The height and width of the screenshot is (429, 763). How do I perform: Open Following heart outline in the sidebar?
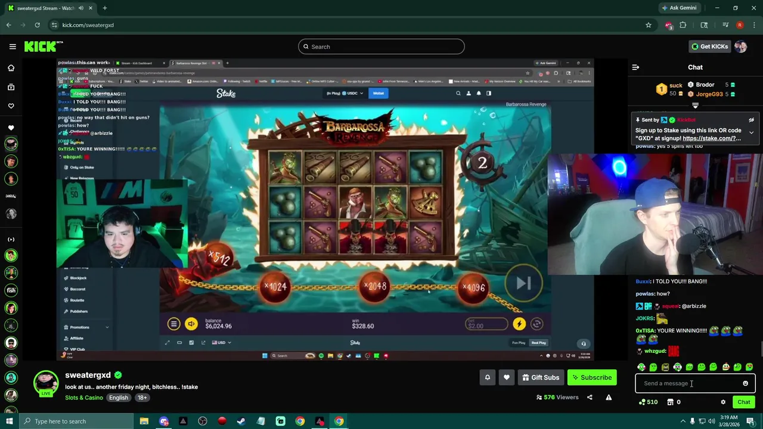[x=11, y=106]
